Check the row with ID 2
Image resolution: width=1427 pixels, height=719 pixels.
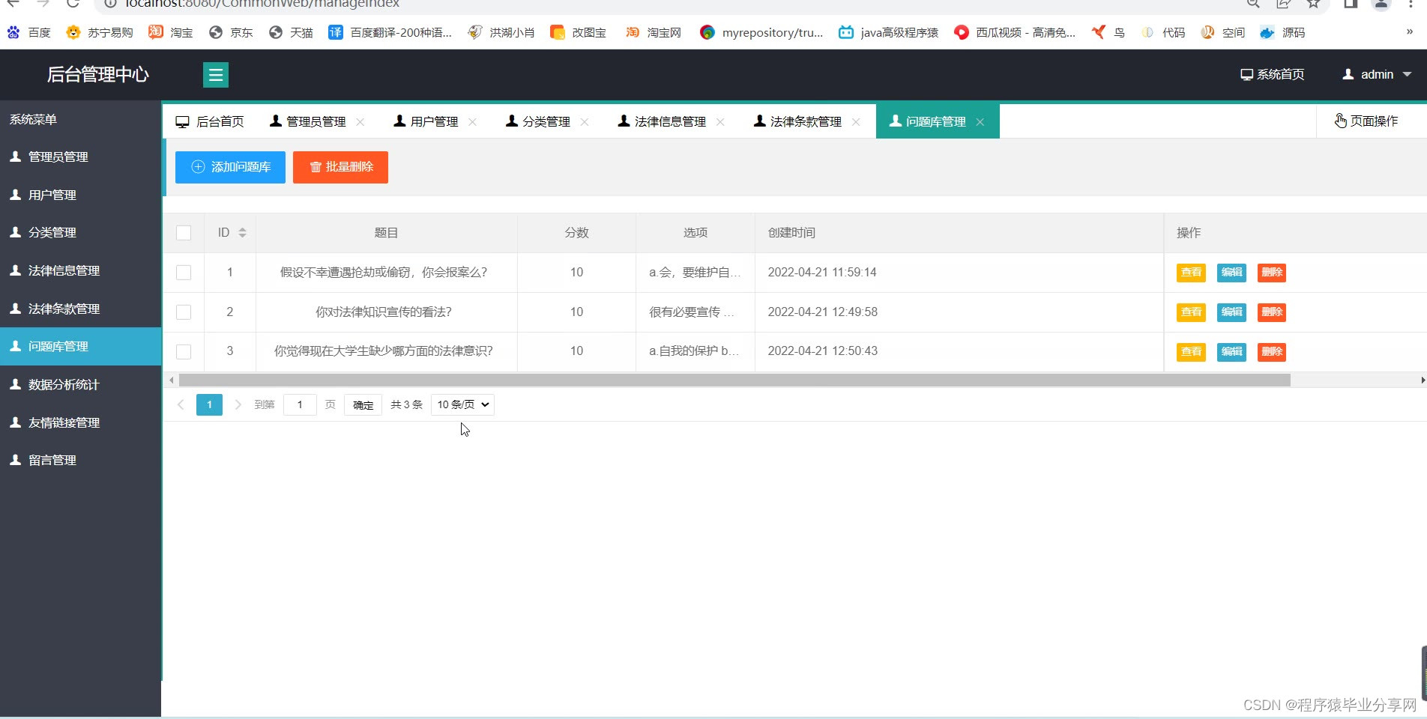coord(184,312)
